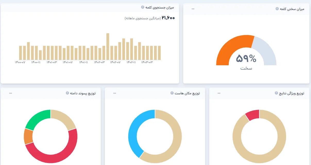
Task: Click the توزیع ویژگی نتایج card title
Action: pos(292,93)
